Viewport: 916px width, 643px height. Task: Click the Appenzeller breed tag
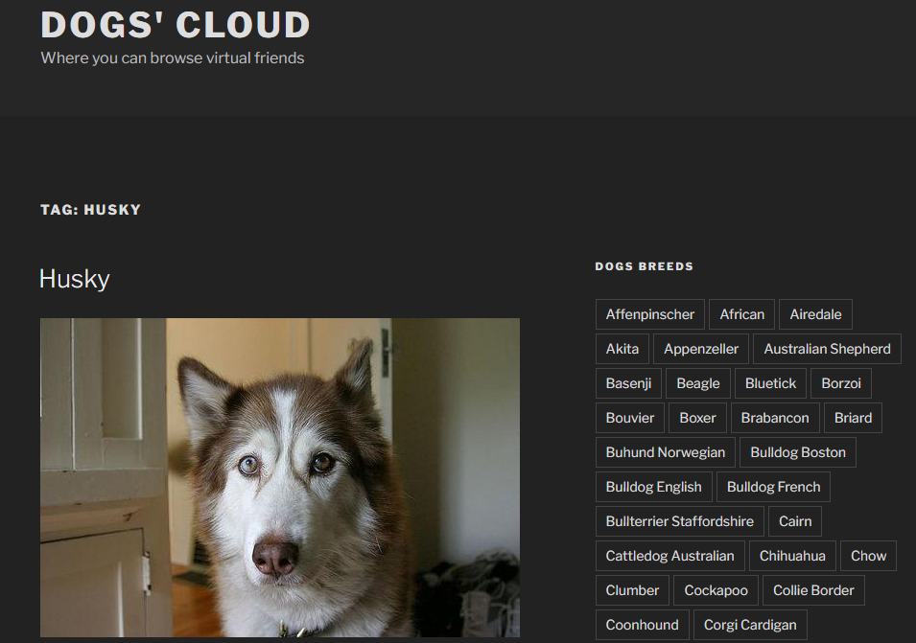[700, 348]
